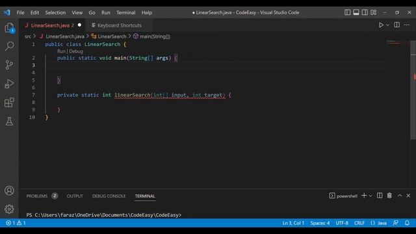Select the Terminal panel tab

coord(145,196)
